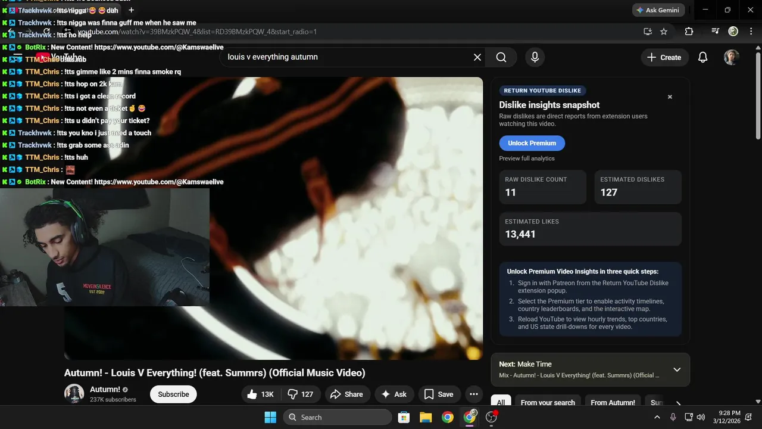Image resolution: width=762 pixels, height=429 pixels.
Task: Open volume control in system tray
Action: 701,417
